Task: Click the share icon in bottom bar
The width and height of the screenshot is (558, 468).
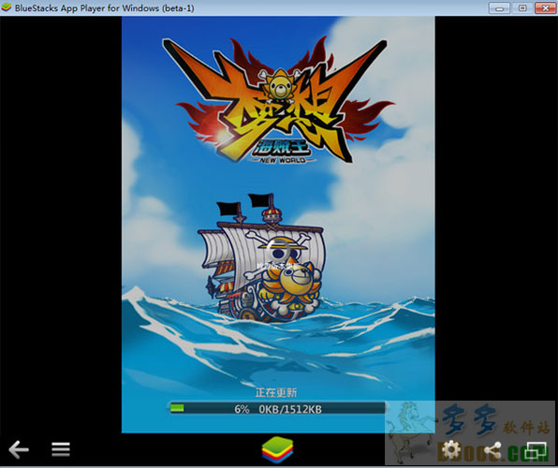Action: point(492,450)
